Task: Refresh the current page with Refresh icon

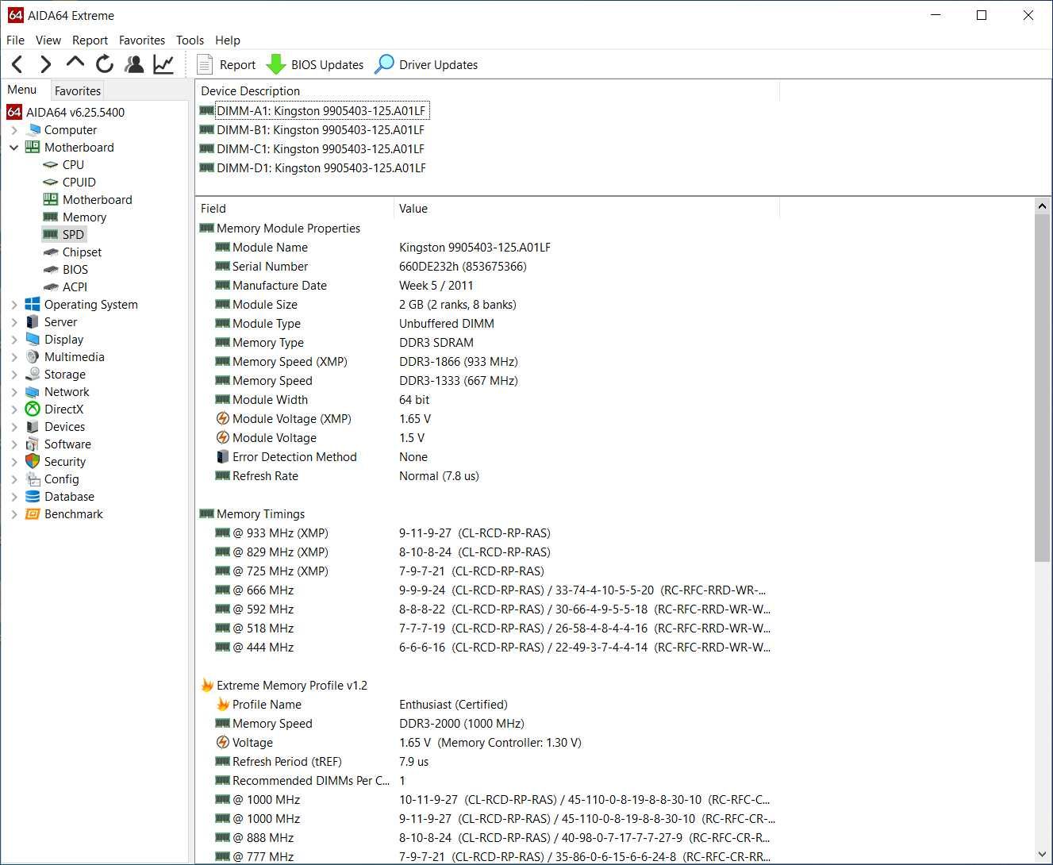Action: coord(105,64)
